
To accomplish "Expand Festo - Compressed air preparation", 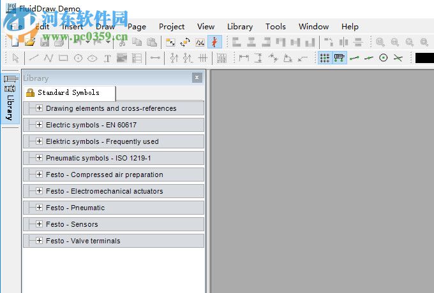I will coord(40,175).
